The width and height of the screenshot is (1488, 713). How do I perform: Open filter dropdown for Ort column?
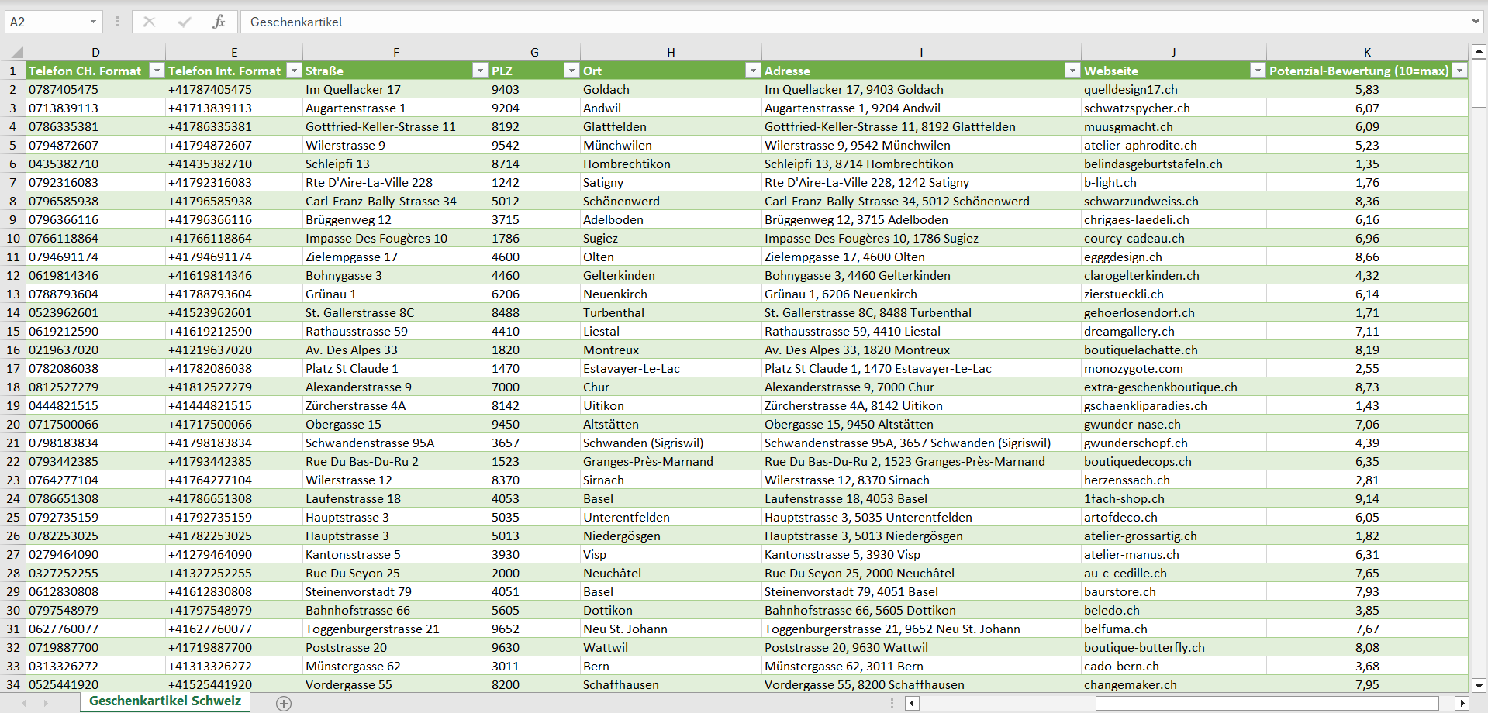pos(752,71)
